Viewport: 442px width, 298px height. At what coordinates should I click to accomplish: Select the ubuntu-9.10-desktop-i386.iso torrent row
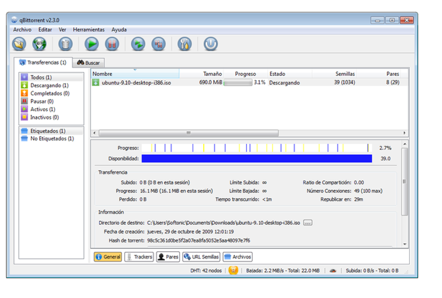coord(249,83)
